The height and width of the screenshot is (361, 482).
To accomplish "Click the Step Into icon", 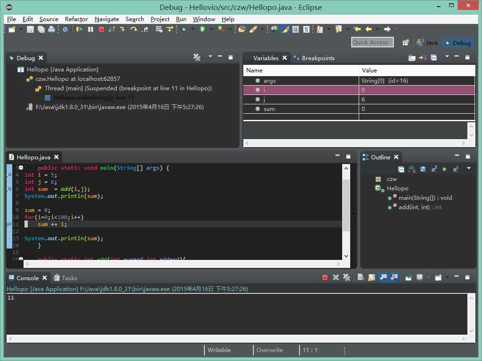I will (x=122, y=30).
